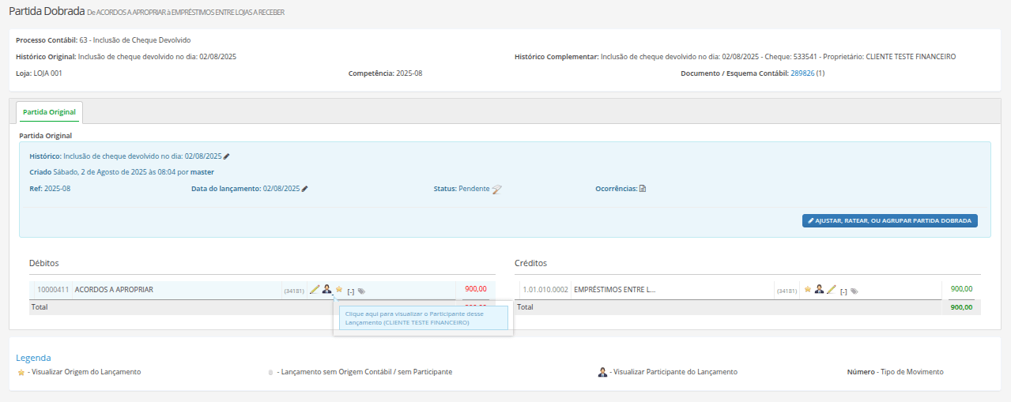Click the (34181) code in the credit row
The height and width of the screenshot is (402, 1011).
787,291
